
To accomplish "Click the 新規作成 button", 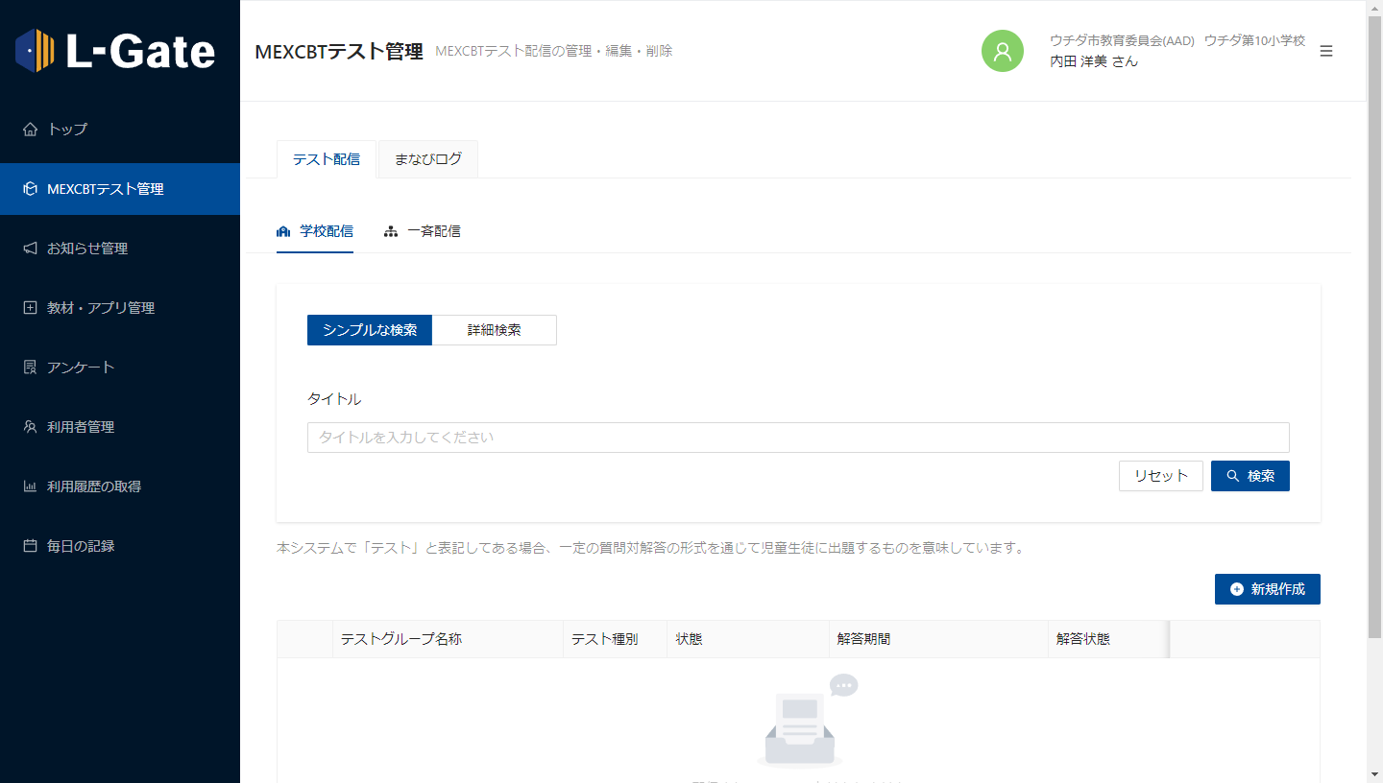I will coord(1268,589).
